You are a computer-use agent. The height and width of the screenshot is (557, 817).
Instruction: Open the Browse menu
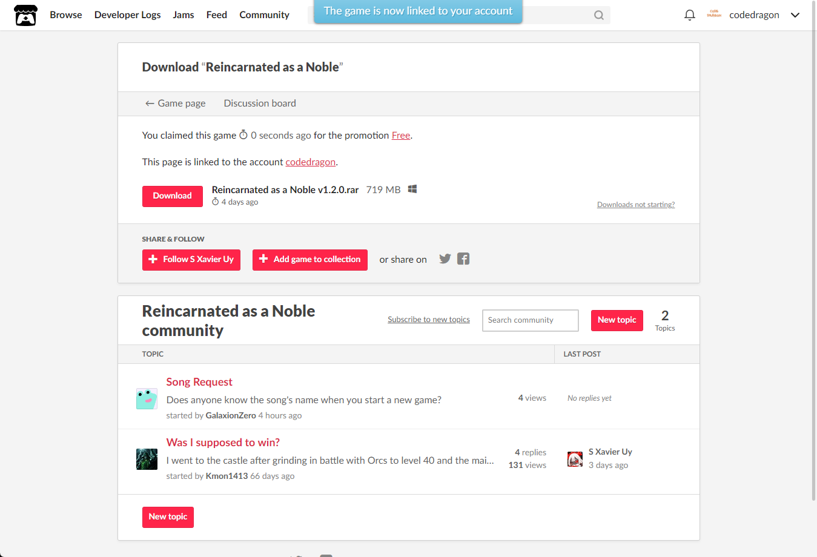pyautogui.click(x=66, y=15)
